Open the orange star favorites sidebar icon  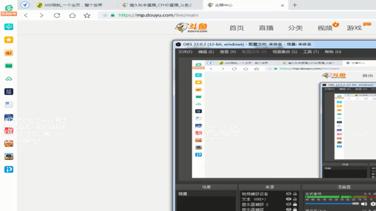coord(9,40)
